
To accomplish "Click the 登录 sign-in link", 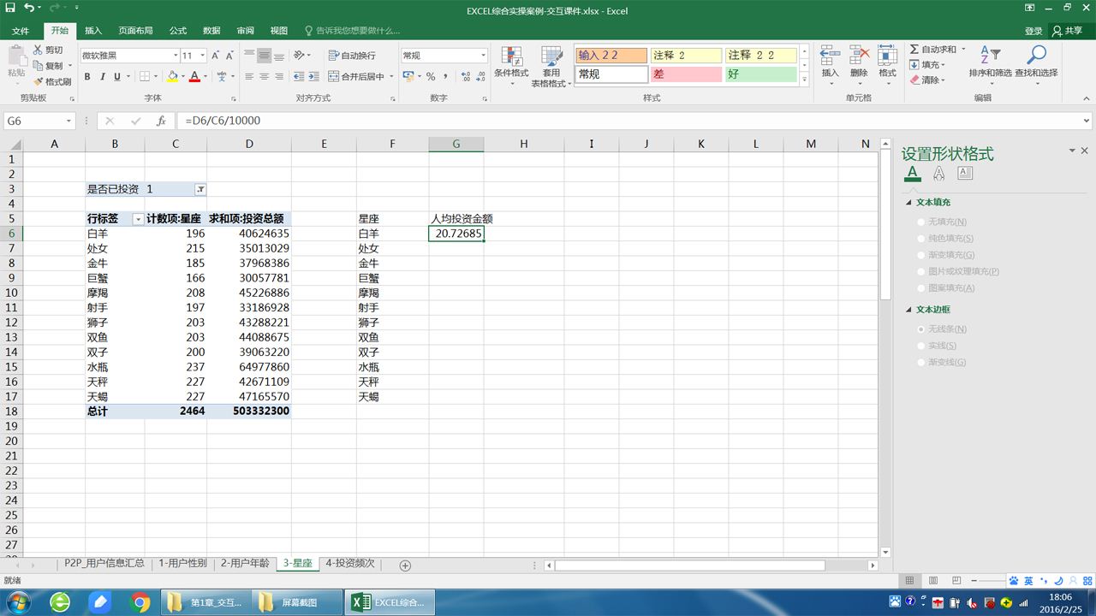I will [x=1033, y=31].
